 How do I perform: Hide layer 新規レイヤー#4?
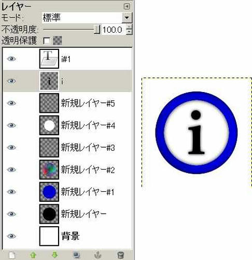pos(11,125)
